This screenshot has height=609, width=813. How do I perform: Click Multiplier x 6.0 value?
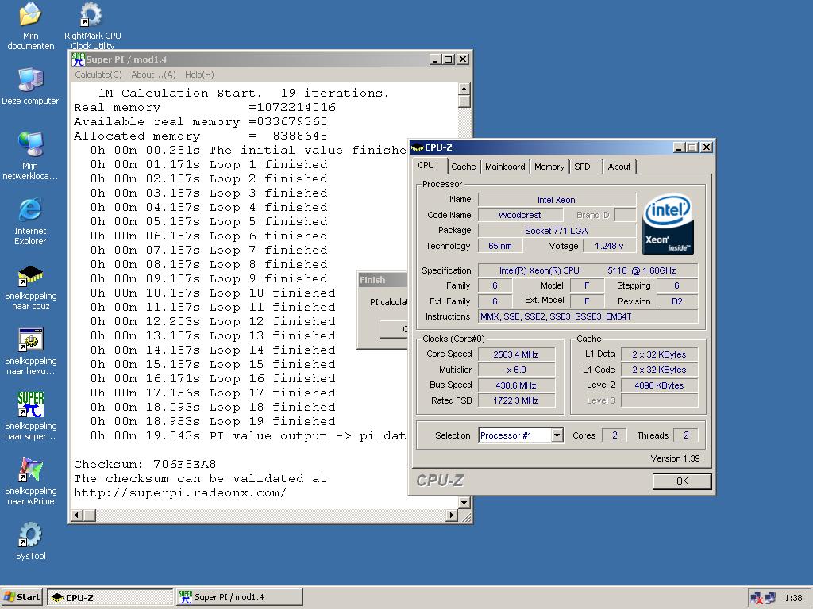click(516, 370)
